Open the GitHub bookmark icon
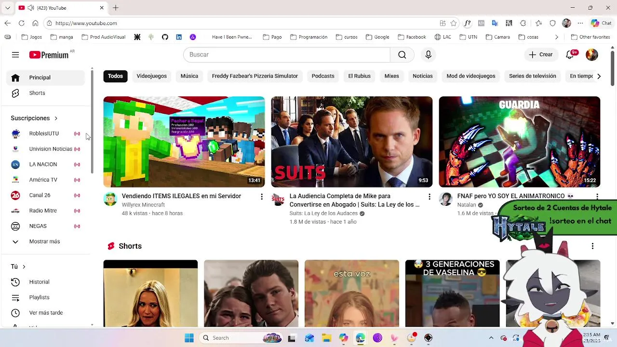 pyautogui.click(x=165, y=37)
